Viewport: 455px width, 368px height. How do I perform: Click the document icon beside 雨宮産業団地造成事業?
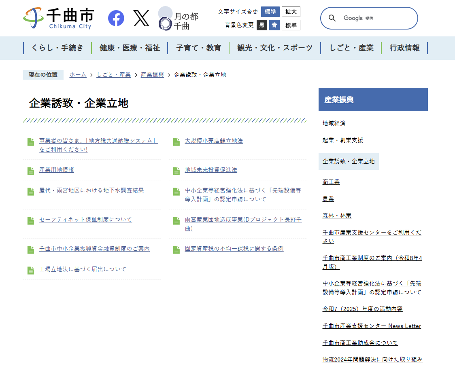coord(176,221)
